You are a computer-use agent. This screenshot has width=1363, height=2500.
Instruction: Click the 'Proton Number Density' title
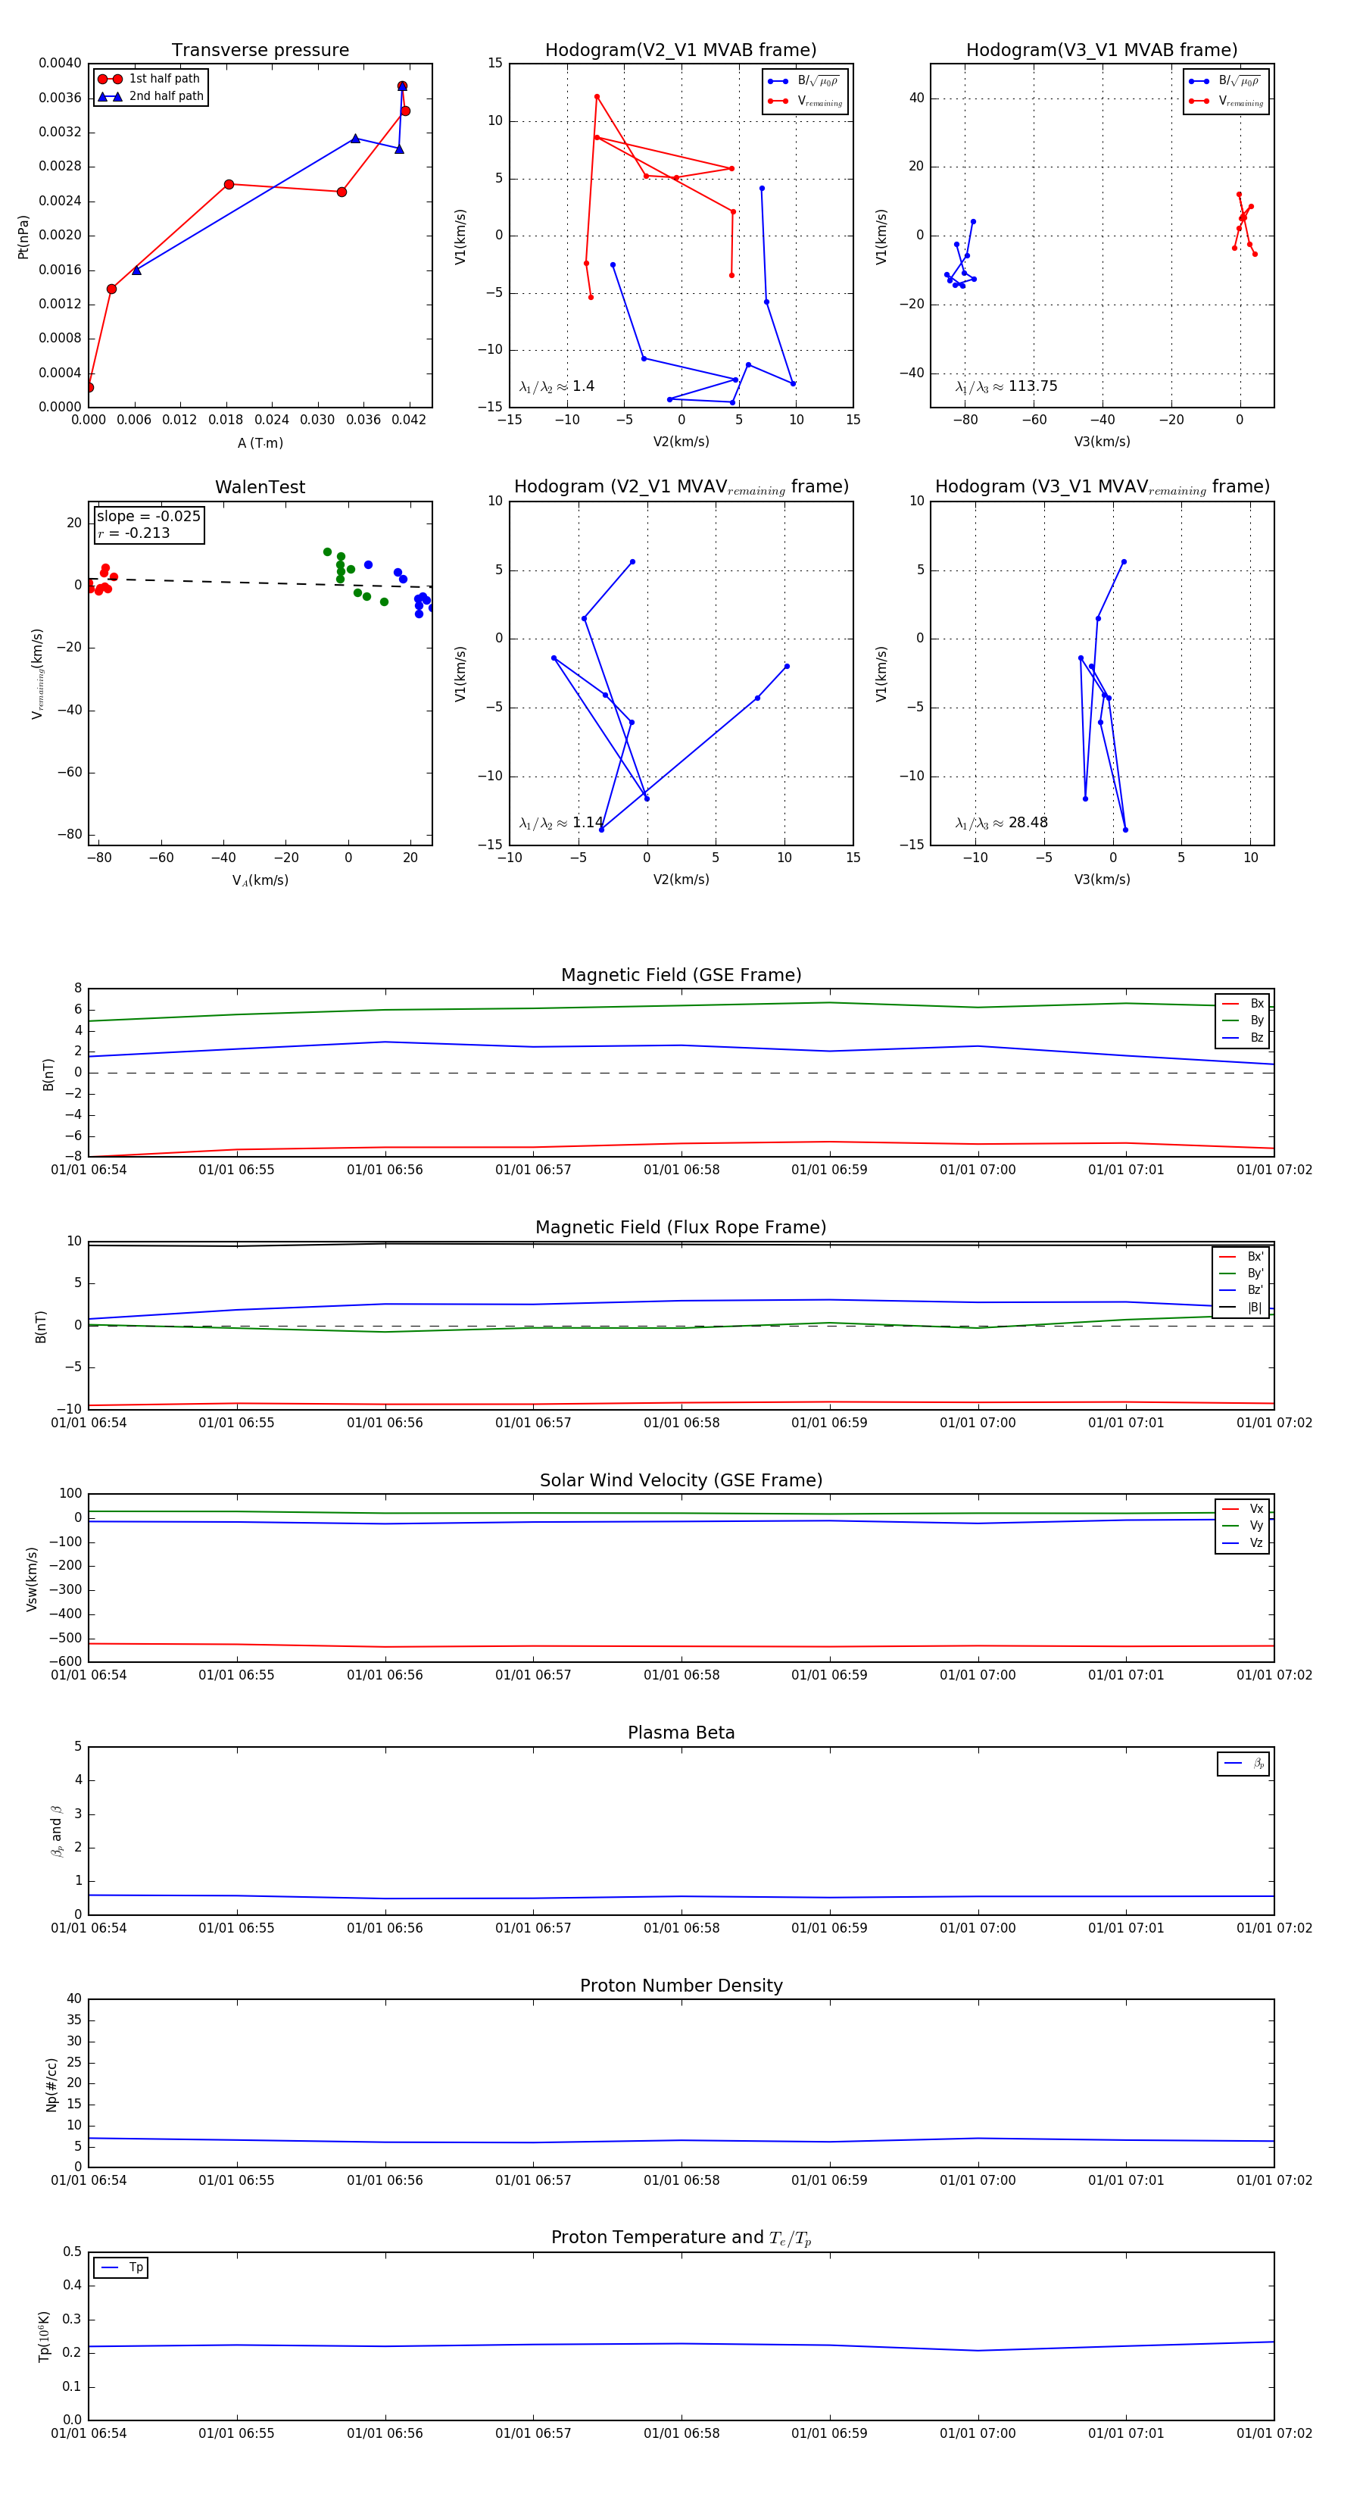click(681, 1986)
